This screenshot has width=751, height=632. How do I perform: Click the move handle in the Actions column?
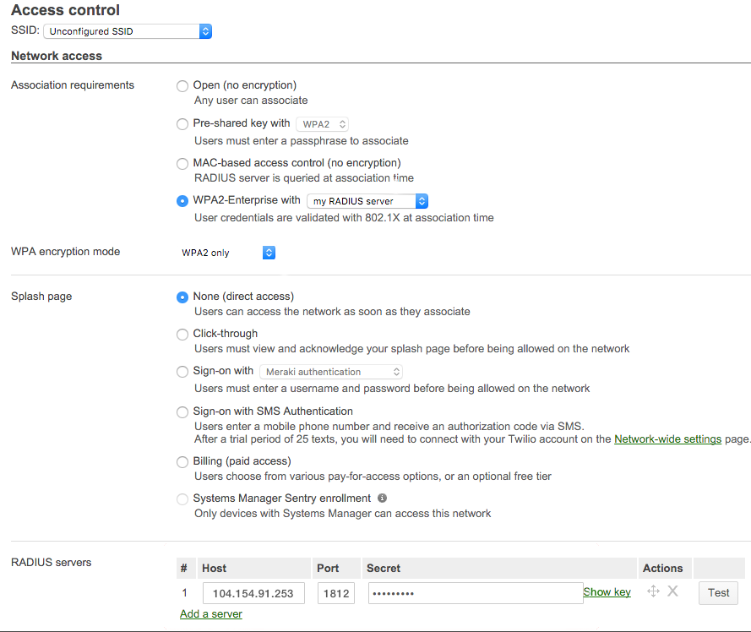[x=653, y=592]
